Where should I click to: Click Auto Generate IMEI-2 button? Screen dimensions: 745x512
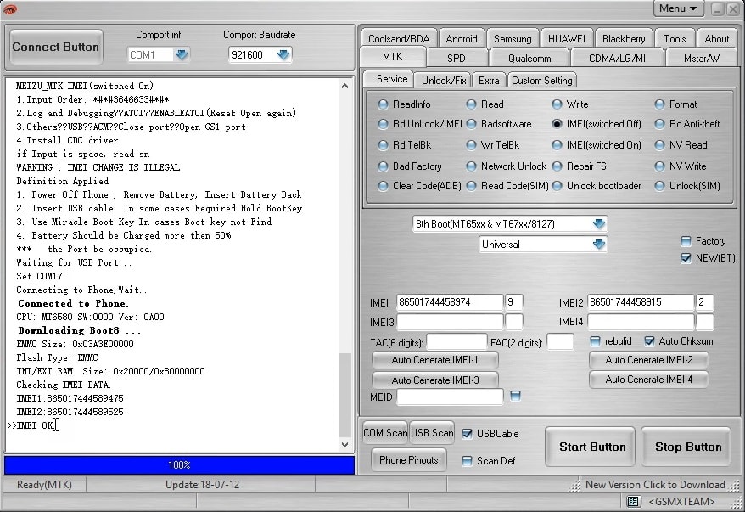pyautogui.click(x=648, y=360)
